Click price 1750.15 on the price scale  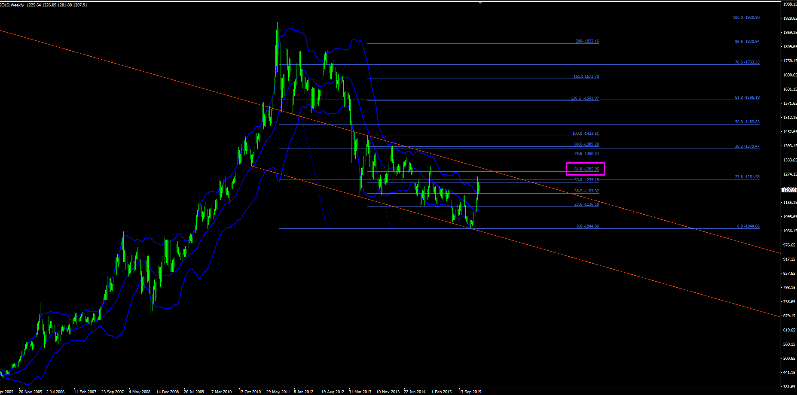790,61
